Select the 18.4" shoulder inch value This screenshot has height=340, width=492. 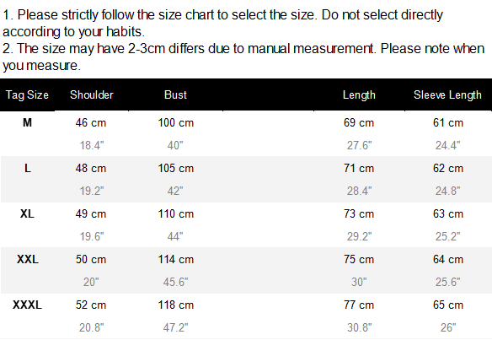pos(92,145)
